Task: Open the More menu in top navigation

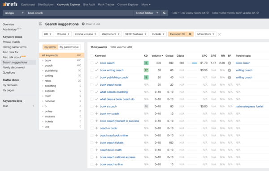Action: pos(146,4)
